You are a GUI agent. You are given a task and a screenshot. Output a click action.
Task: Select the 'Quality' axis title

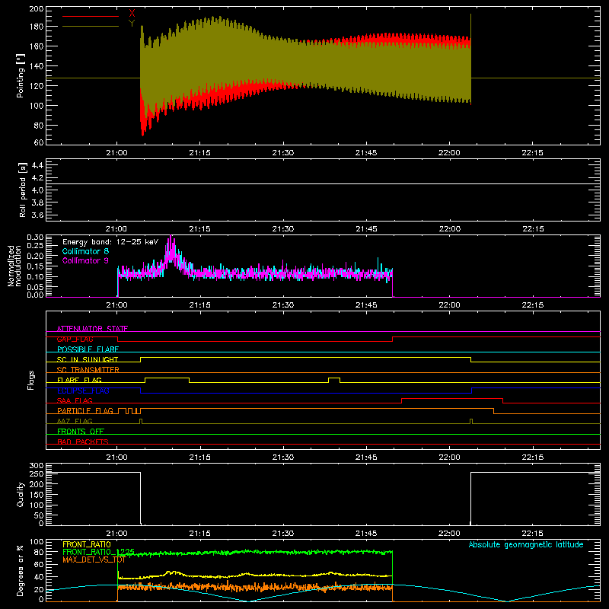[21, 494]
